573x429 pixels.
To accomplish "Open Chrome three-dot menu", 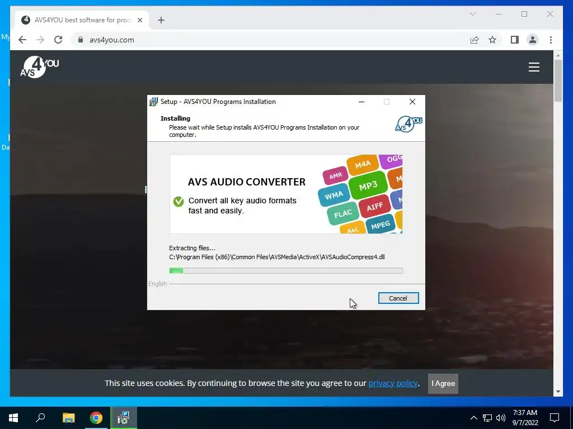I will [551, 40].
